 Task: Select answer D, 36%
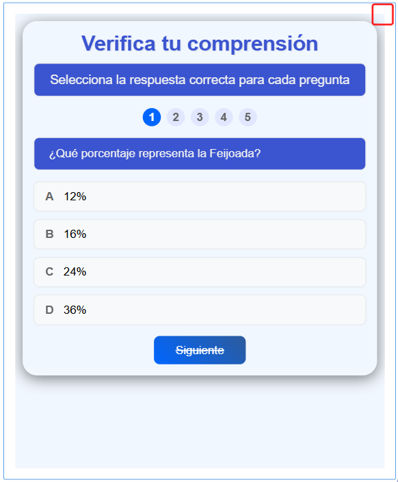coord(200,310)
